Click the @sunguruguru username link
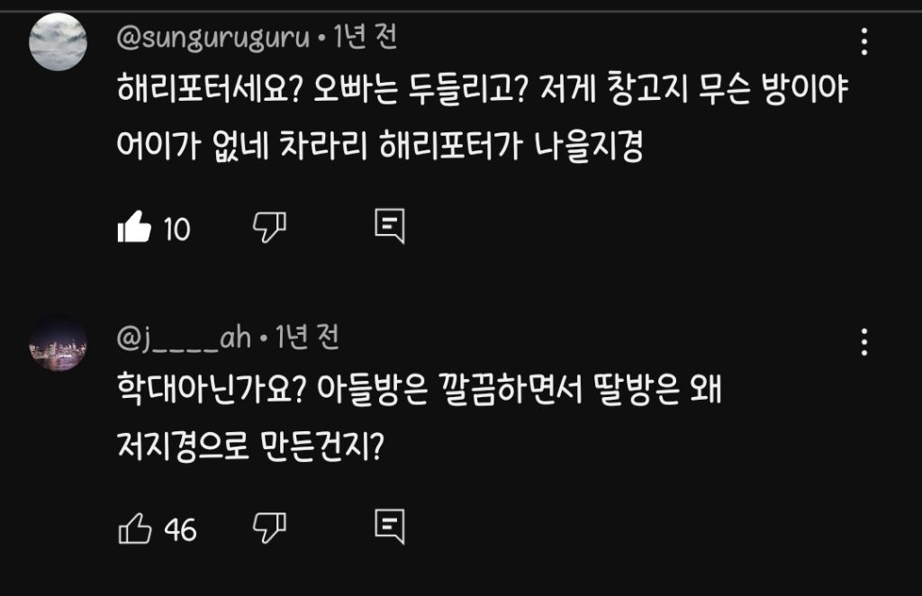 (x=212, y=38)
